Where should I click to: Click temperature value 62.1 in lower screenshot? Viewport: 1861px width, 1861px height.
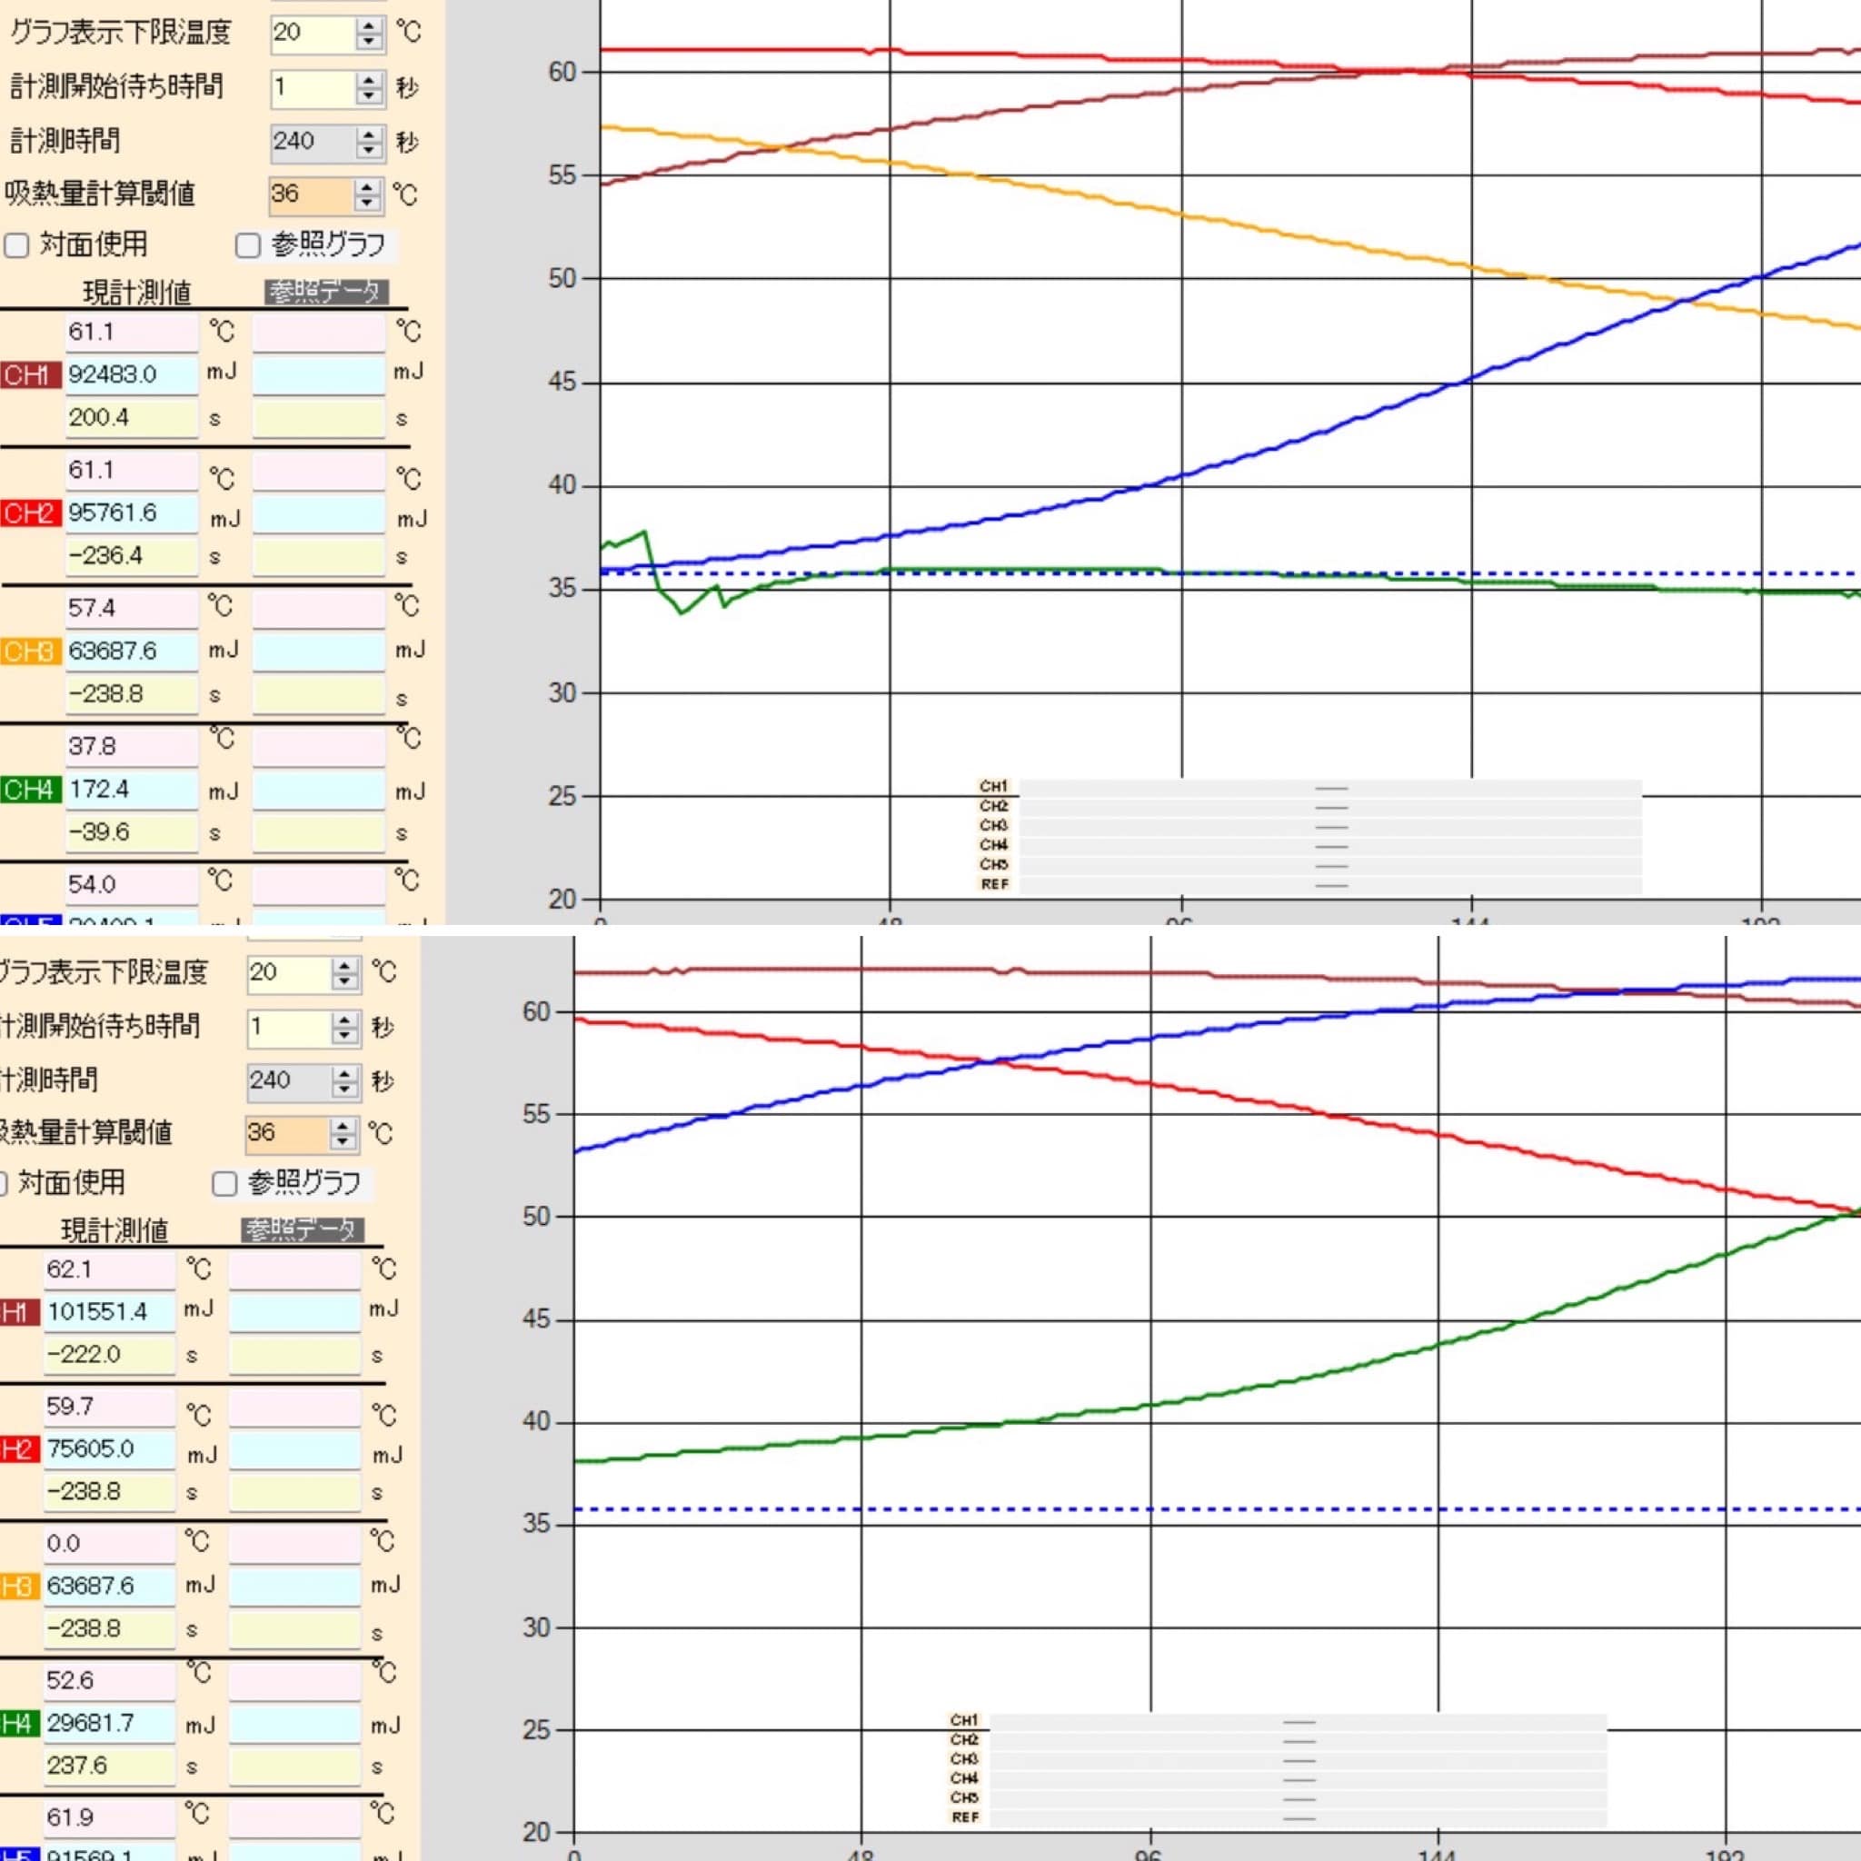[x=110, y=1269]
